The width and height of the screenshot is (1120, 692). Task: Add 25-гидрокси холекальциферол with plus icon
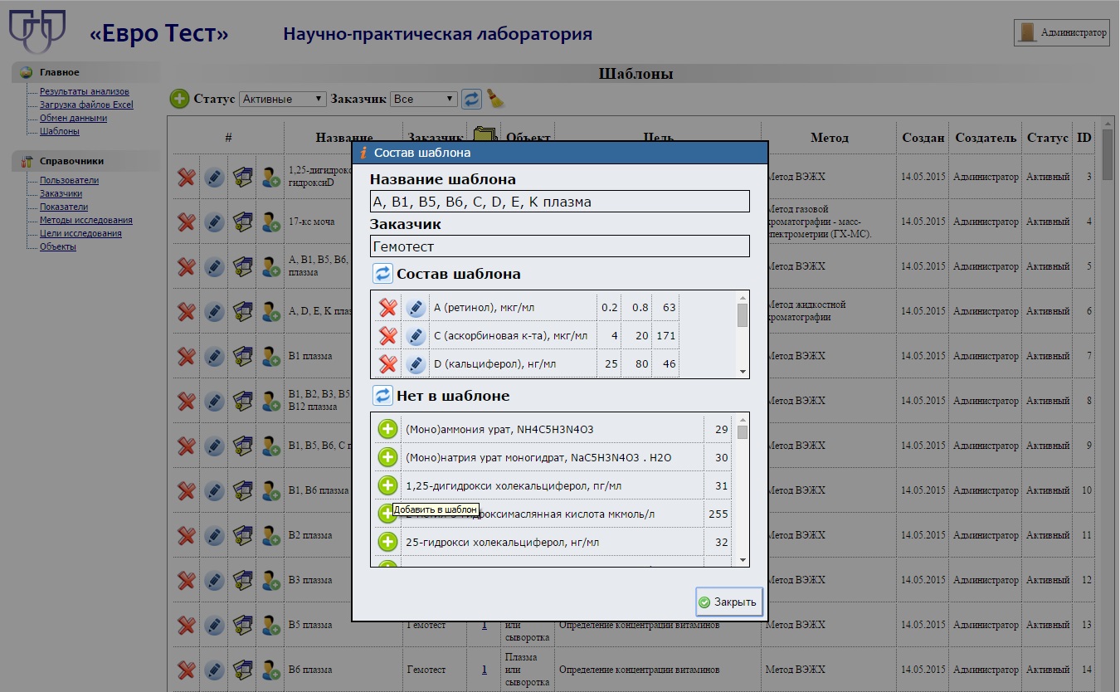coord(387,542)
